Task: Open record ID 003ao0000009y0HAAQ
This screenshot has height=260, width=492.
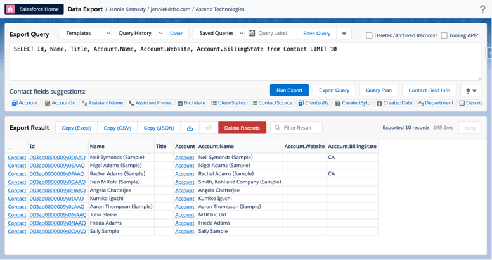Action: pyautogui.click(x=58, y=190)
